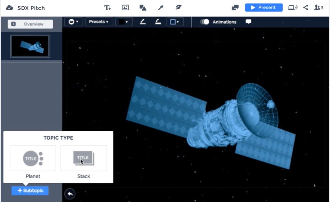Choose the Planet topic type
The width and height of the screenshot is (330, 202).
click(33, 158)
